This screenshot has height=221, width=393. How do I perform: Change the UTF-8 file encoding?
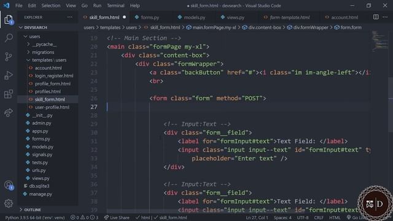pyautogui.click(x=303, y=217)
